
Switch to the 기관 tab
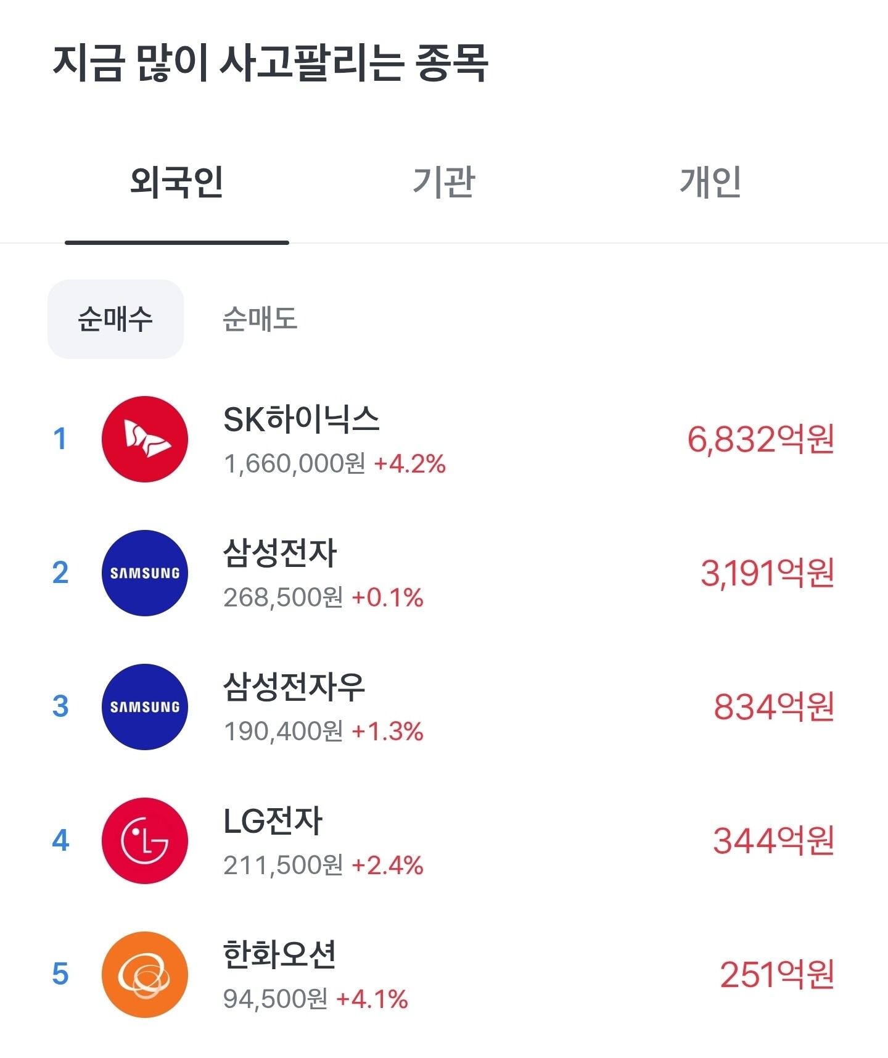point(443,183)
